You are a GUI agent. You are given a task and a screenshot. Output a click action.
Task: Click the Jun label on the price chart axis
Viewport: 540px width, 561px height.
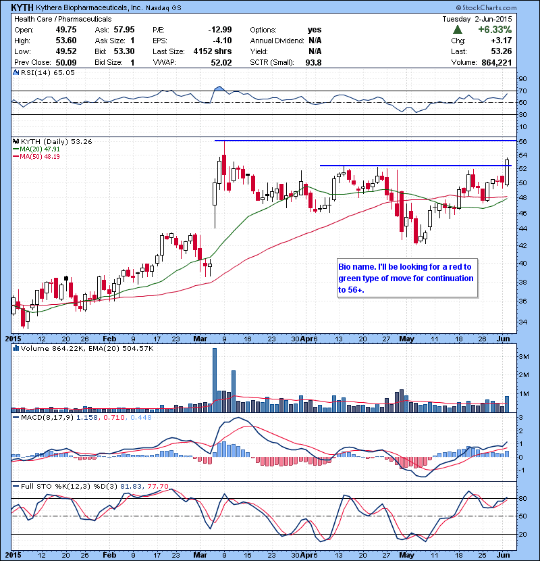pos(503,339)
